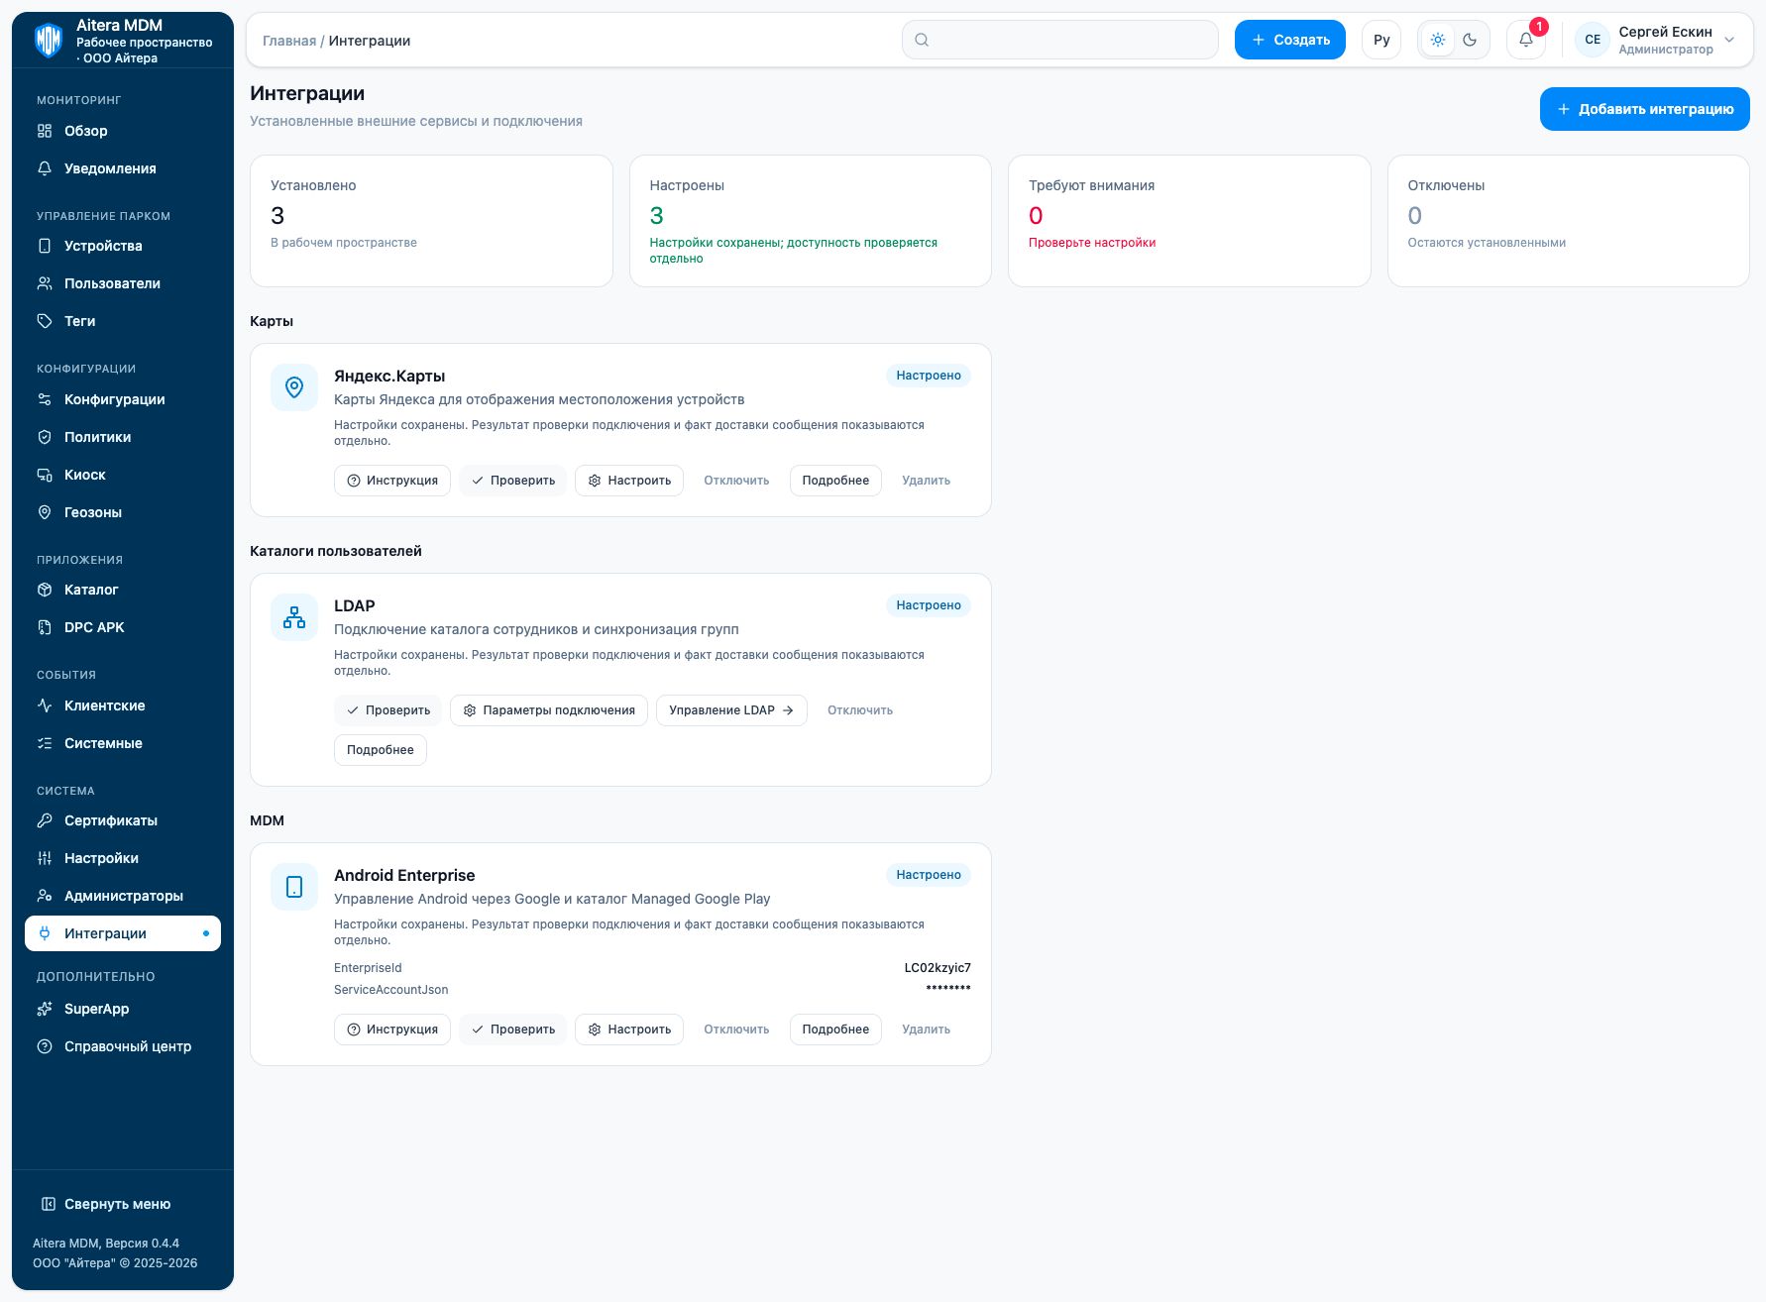Viewport: 1766px width, 1302px height.
Task: Click the Каталог box icon
Action: pos(45,590)
